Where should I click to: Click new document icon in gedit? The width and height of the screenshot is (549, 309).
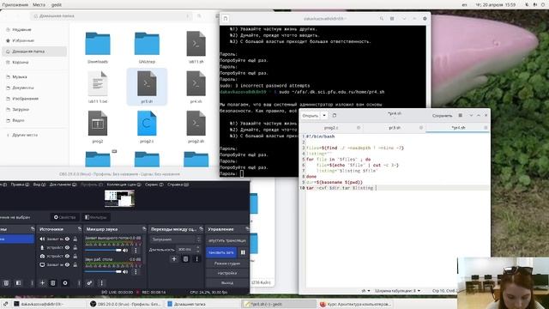(335, 115)
